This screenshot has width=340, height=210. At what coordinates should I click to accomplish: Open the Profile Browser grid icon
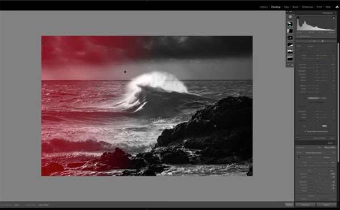tap(334, 152)
